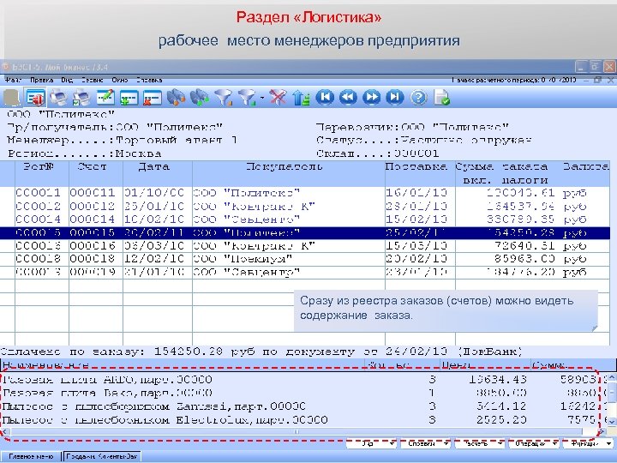Click the crossed-out remove filter icon

(278, 97)
